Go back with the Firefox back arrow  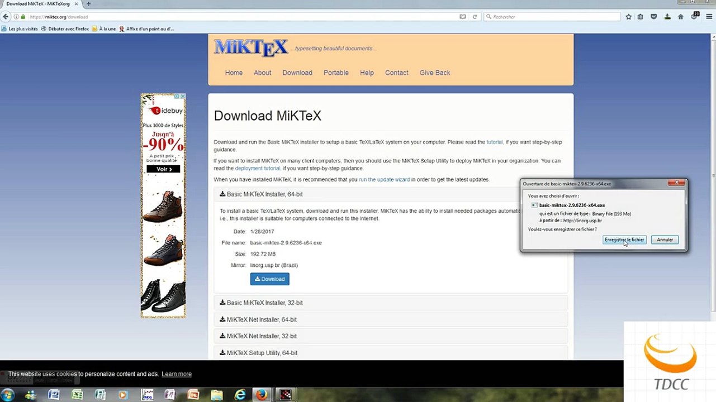tap(6, 17)
